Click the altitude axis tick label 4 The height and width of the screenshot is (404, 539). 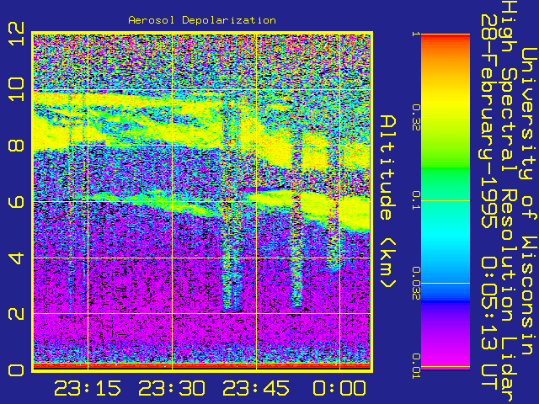[x=17, y=258]
